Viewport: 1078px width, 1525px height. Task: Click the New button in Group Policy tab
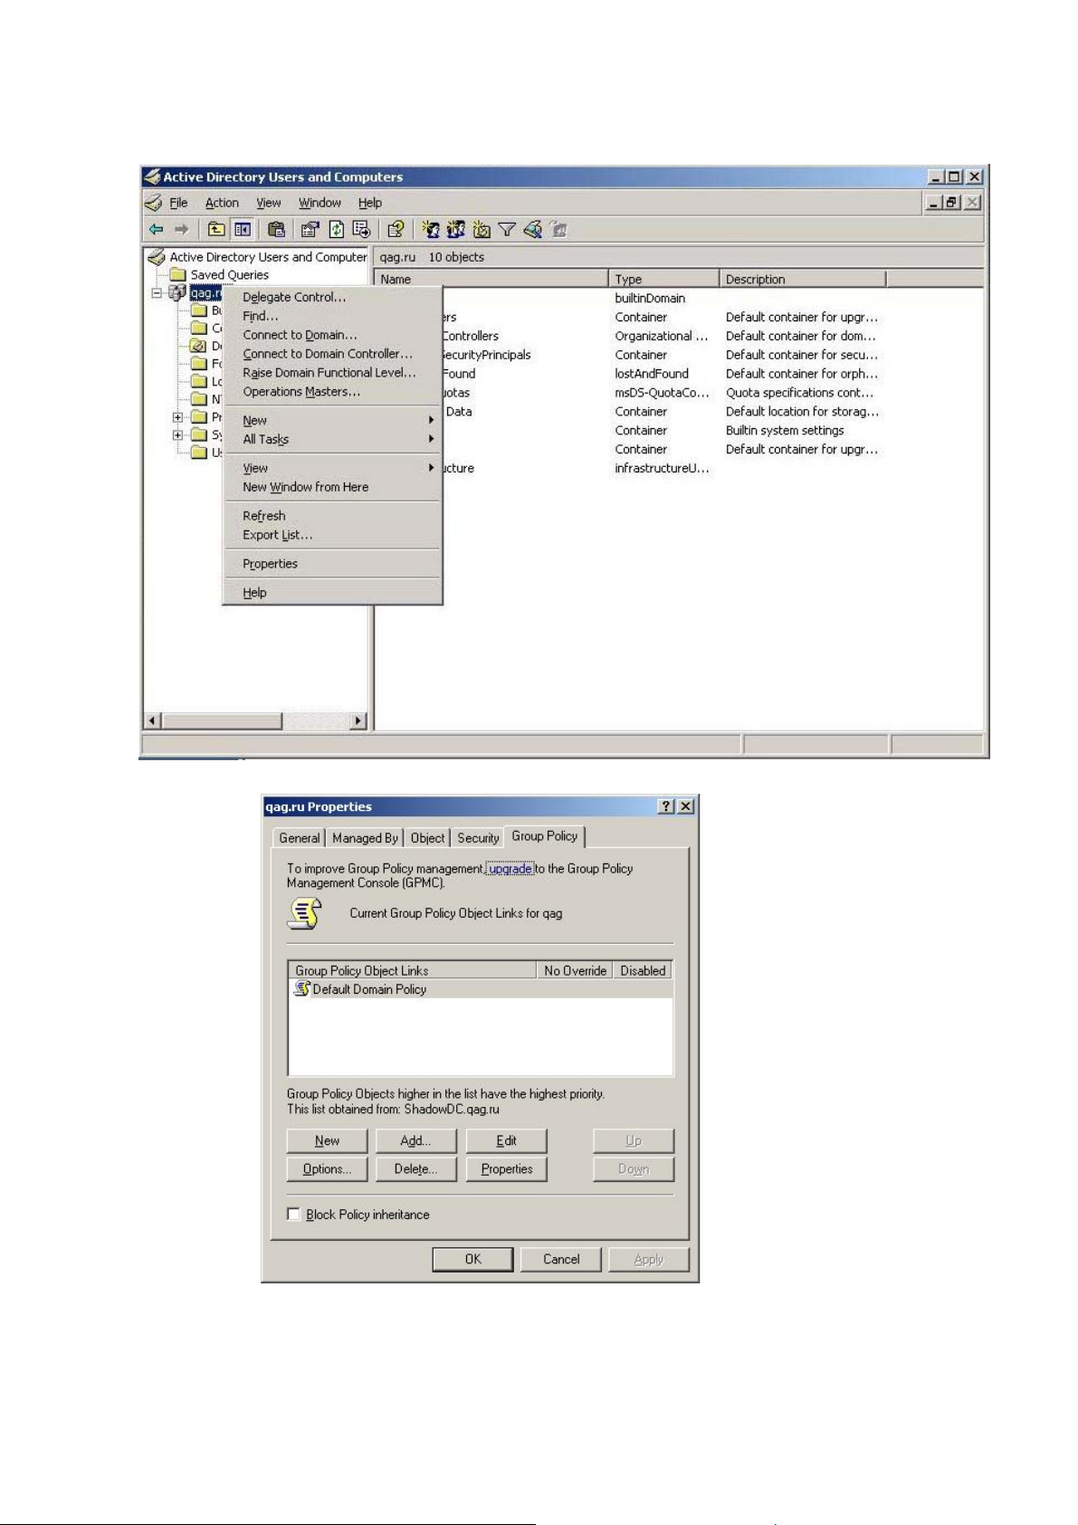coord(327,1140)
